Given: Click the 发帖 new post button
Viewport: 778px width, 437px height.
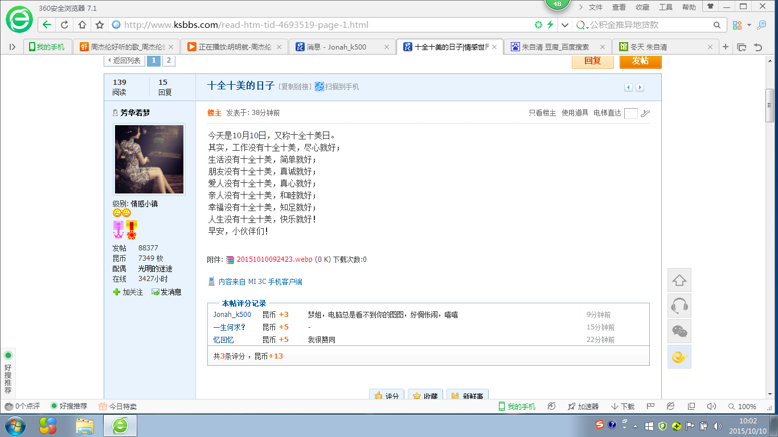Looking at the screenshot, I should (x=640, y=61).
